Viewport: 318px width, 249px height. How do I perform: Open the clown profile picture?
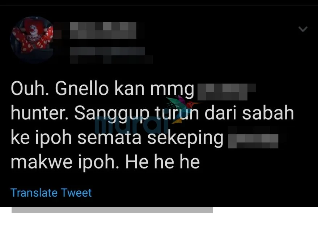point(32,39)
